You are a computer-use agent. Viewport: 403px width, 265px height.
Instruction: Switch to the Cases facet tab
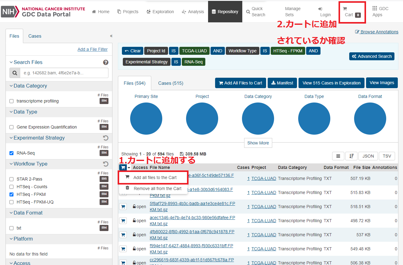[x=35, y=36]
